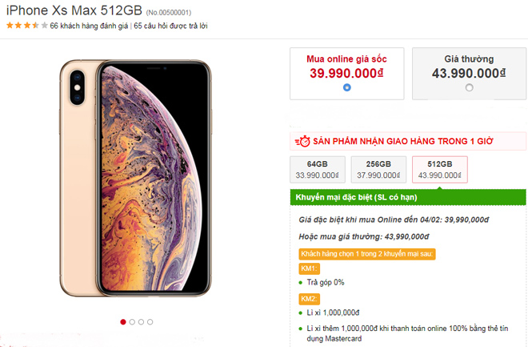This screenshot has height=347, width=528.
Task: Pick the 64GB storage option
Action: (314, 169)
